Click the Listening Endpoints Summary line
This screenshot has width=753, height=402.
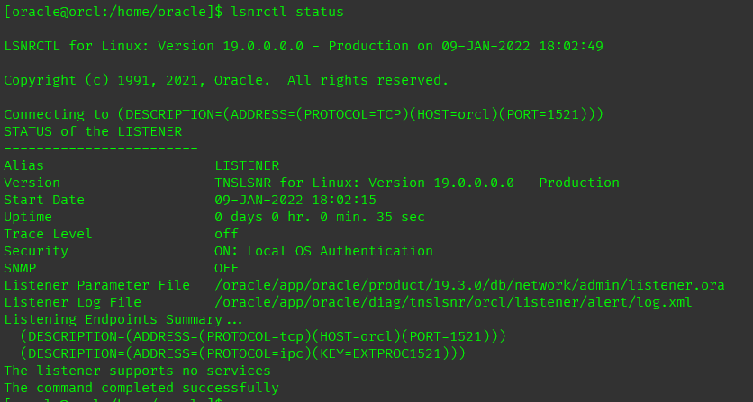tap(123, 319)
